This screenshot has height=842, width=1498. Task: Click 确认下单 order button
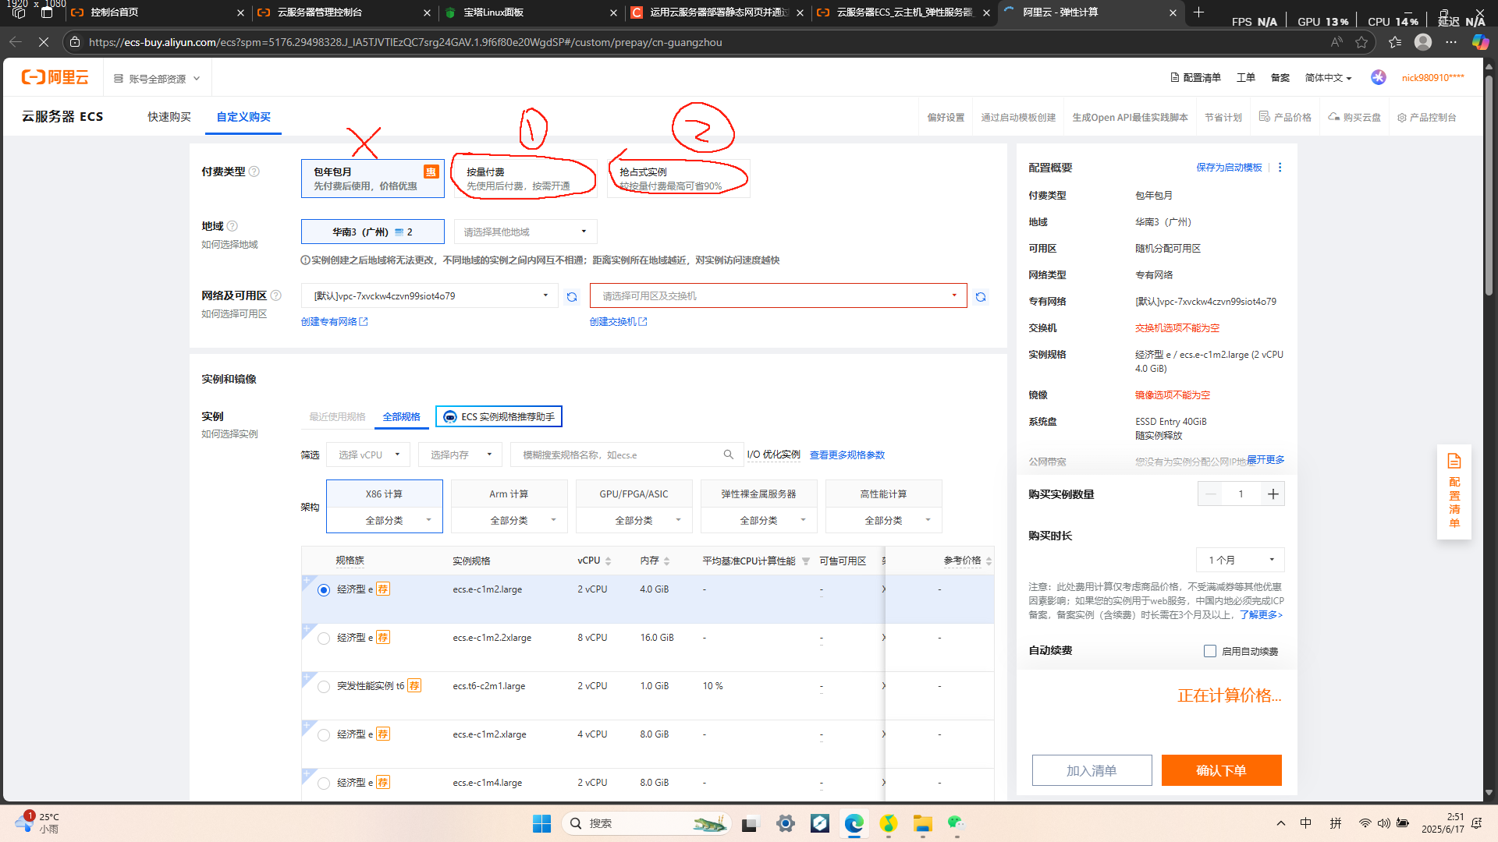click(1221, 770)
